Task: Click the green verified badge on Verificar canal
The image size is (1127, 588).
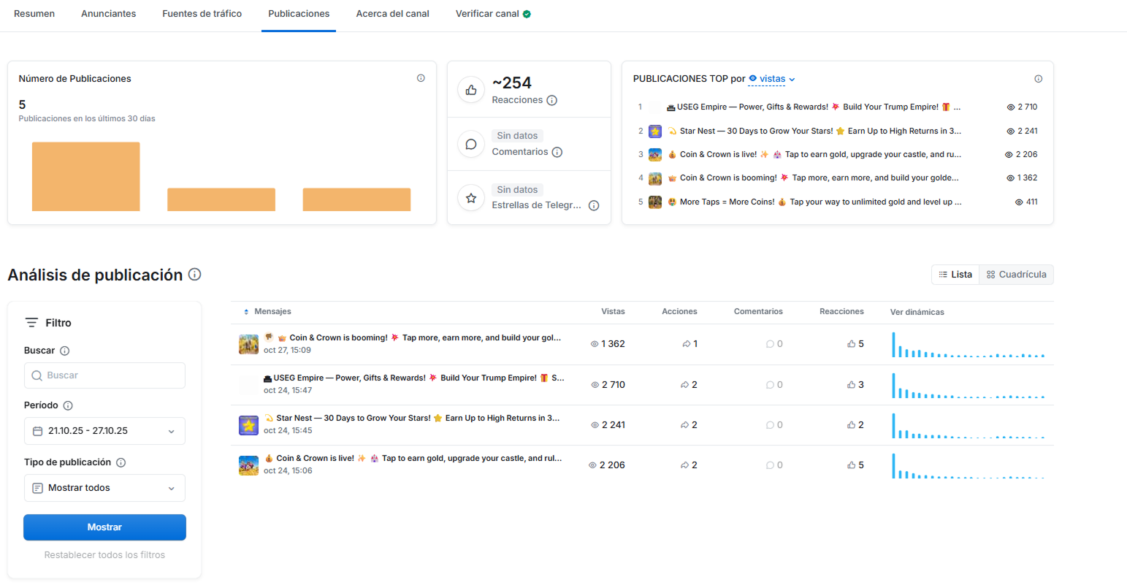Action: coord(527,14)
